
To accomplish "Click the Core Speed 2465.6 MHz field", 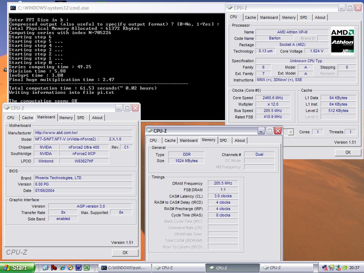I will click(273, 98).
